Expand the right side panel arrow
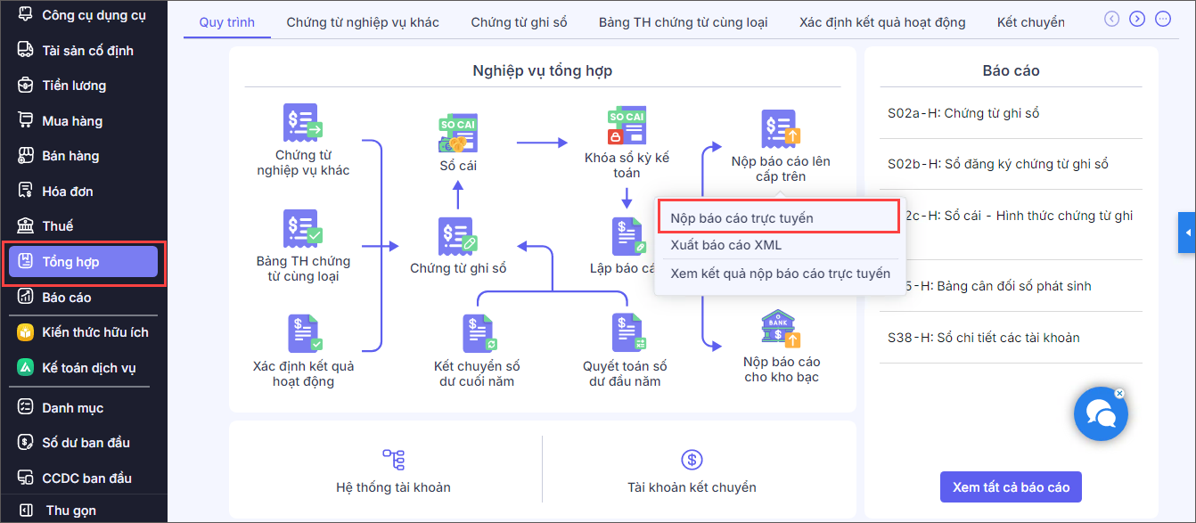The image size is (1196, 523). (1186, 233)
